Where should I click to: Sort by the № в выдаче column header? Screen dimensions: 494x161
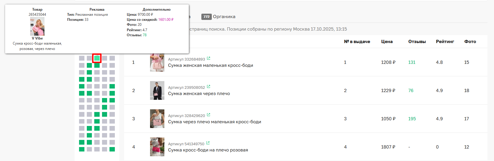[x=357, y=42]
